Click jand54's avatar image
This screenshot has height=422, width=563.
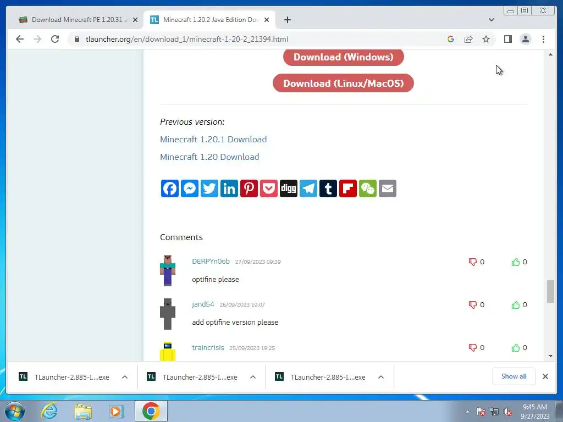click(168, 314)
